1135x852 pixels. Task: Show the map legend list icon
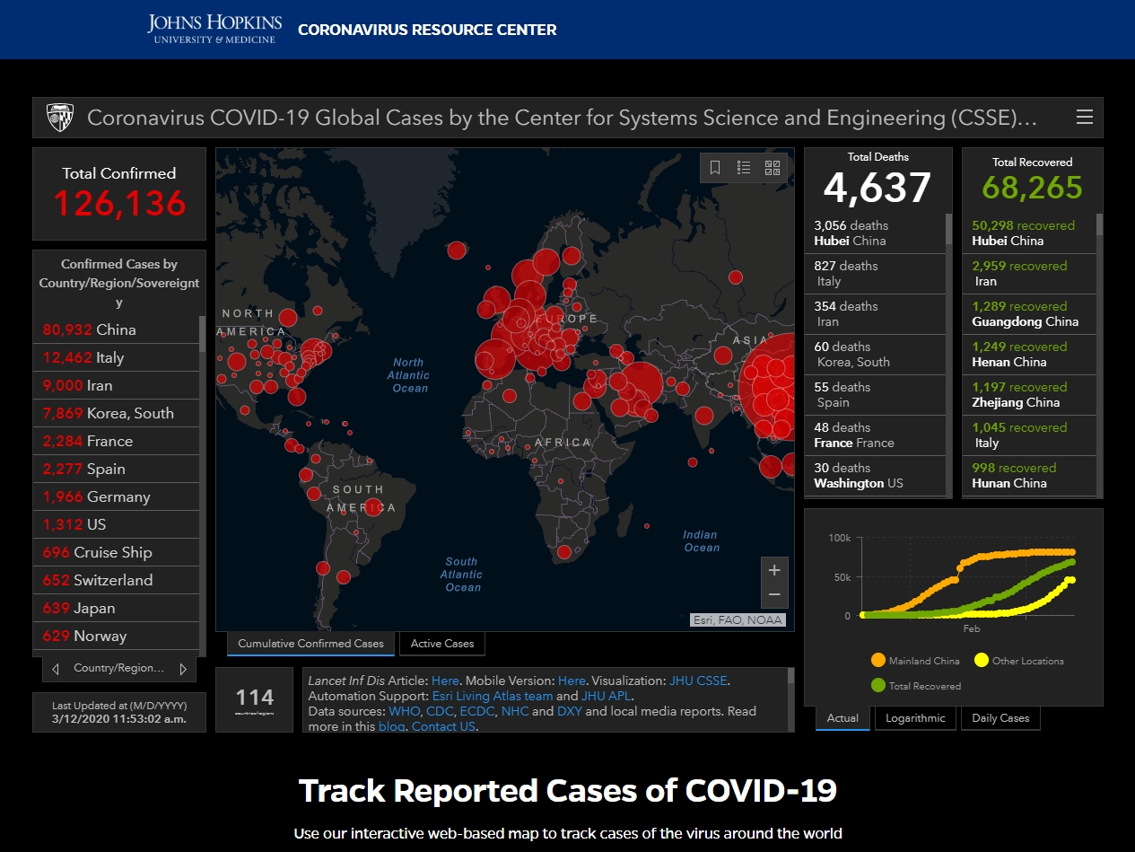[744, 168]
